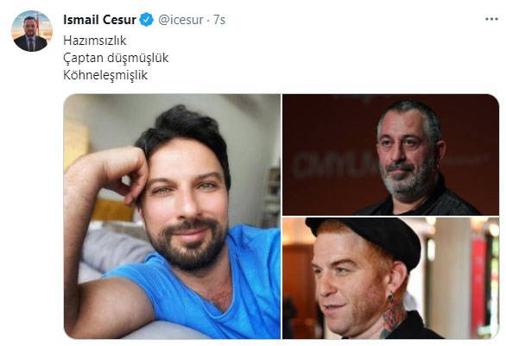
Task: Click the black beret in bottom-right photo
Action: pyautogui.click(x=371, y=237)
